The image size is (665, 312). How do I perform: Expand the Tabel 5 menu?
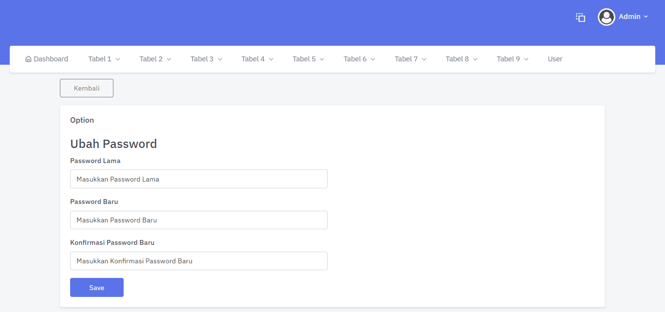tap(309, 59)
